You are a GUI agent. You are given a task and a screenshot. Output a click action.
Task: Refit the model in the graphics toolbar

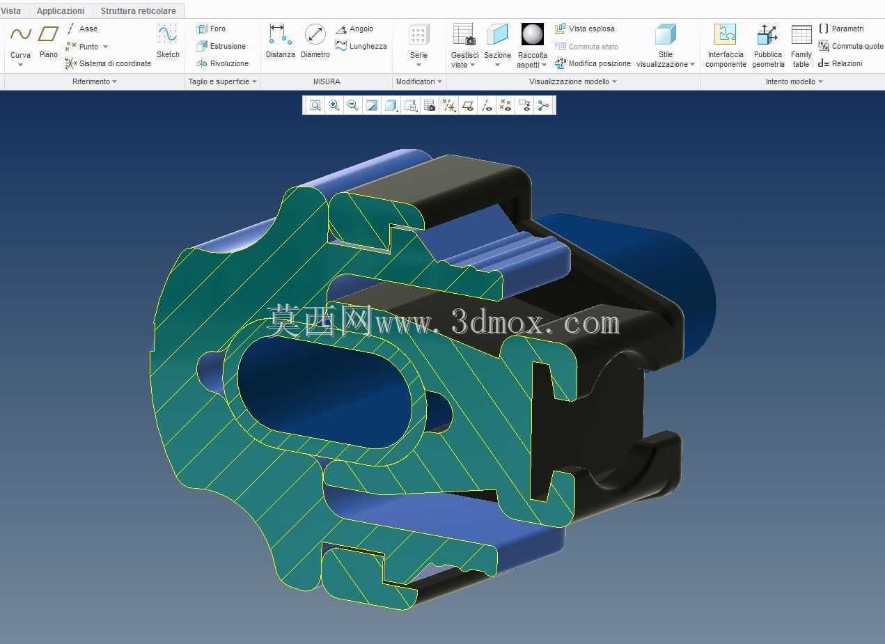(315, 105)
